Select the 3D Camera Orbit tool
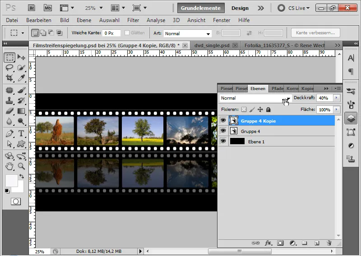This screenshot has width=361, height=256. [21, 155]
